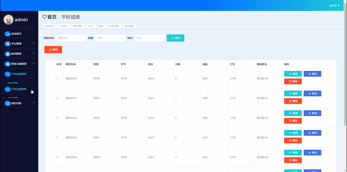Open the admin dropdown in the top bar

pos(334,5)
